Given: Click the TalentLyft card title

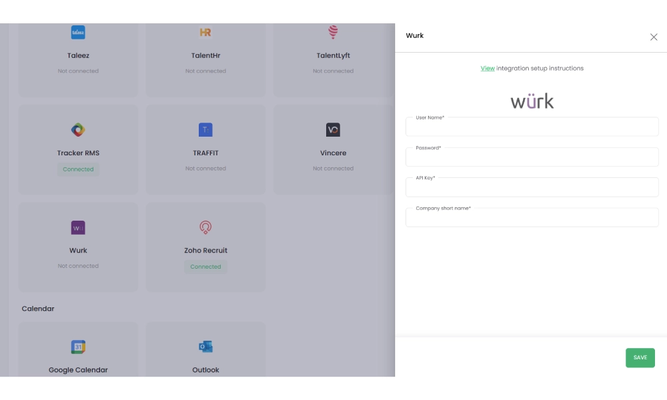Looking at the screenshot, I should (x=333, y=56).
